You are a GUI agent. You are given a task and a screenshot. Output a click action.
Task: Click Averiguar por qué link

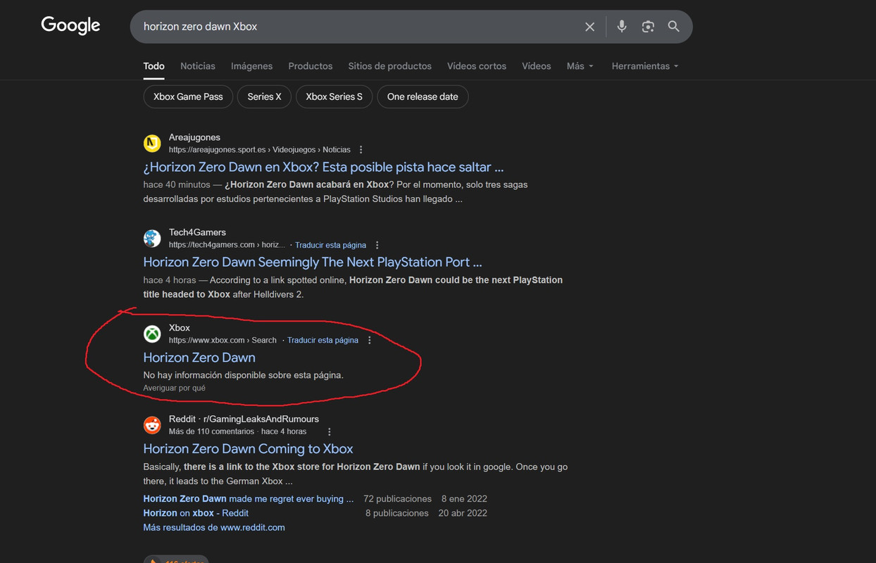175,388
